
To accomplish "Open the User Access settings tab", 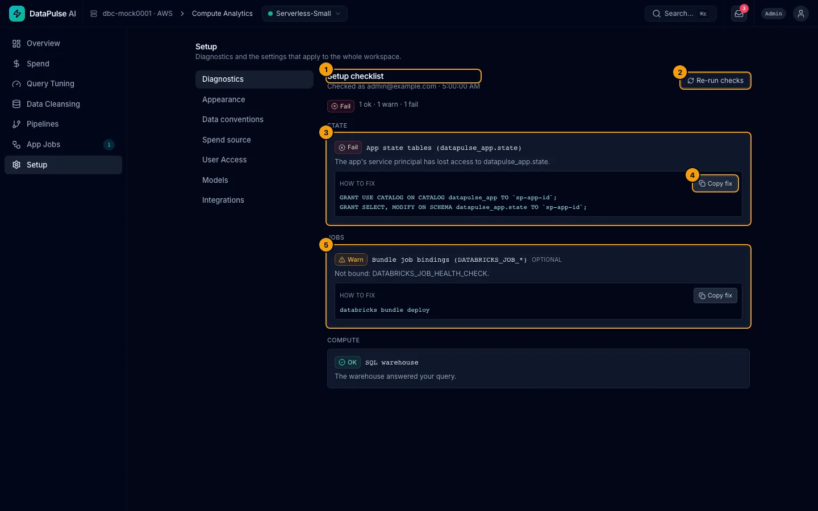I will point(254,160).
